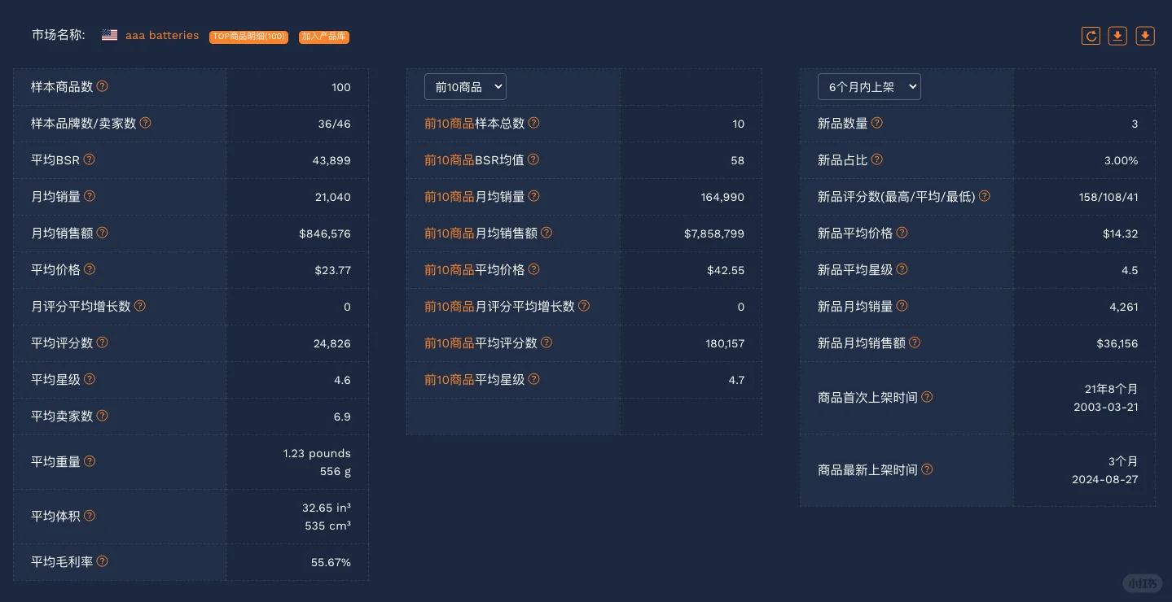Open help icon beside 样本商品数
Screen dimensions: 1172x602
(x=103, y=86)
